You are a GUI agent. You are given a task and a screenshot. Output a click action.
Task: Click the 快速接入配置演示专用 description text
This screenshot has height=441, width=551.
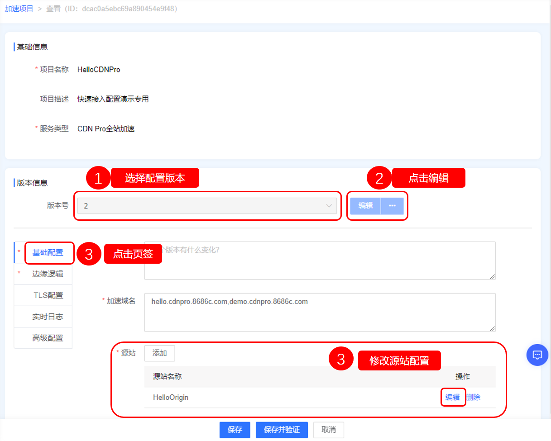tap(113, 99)
